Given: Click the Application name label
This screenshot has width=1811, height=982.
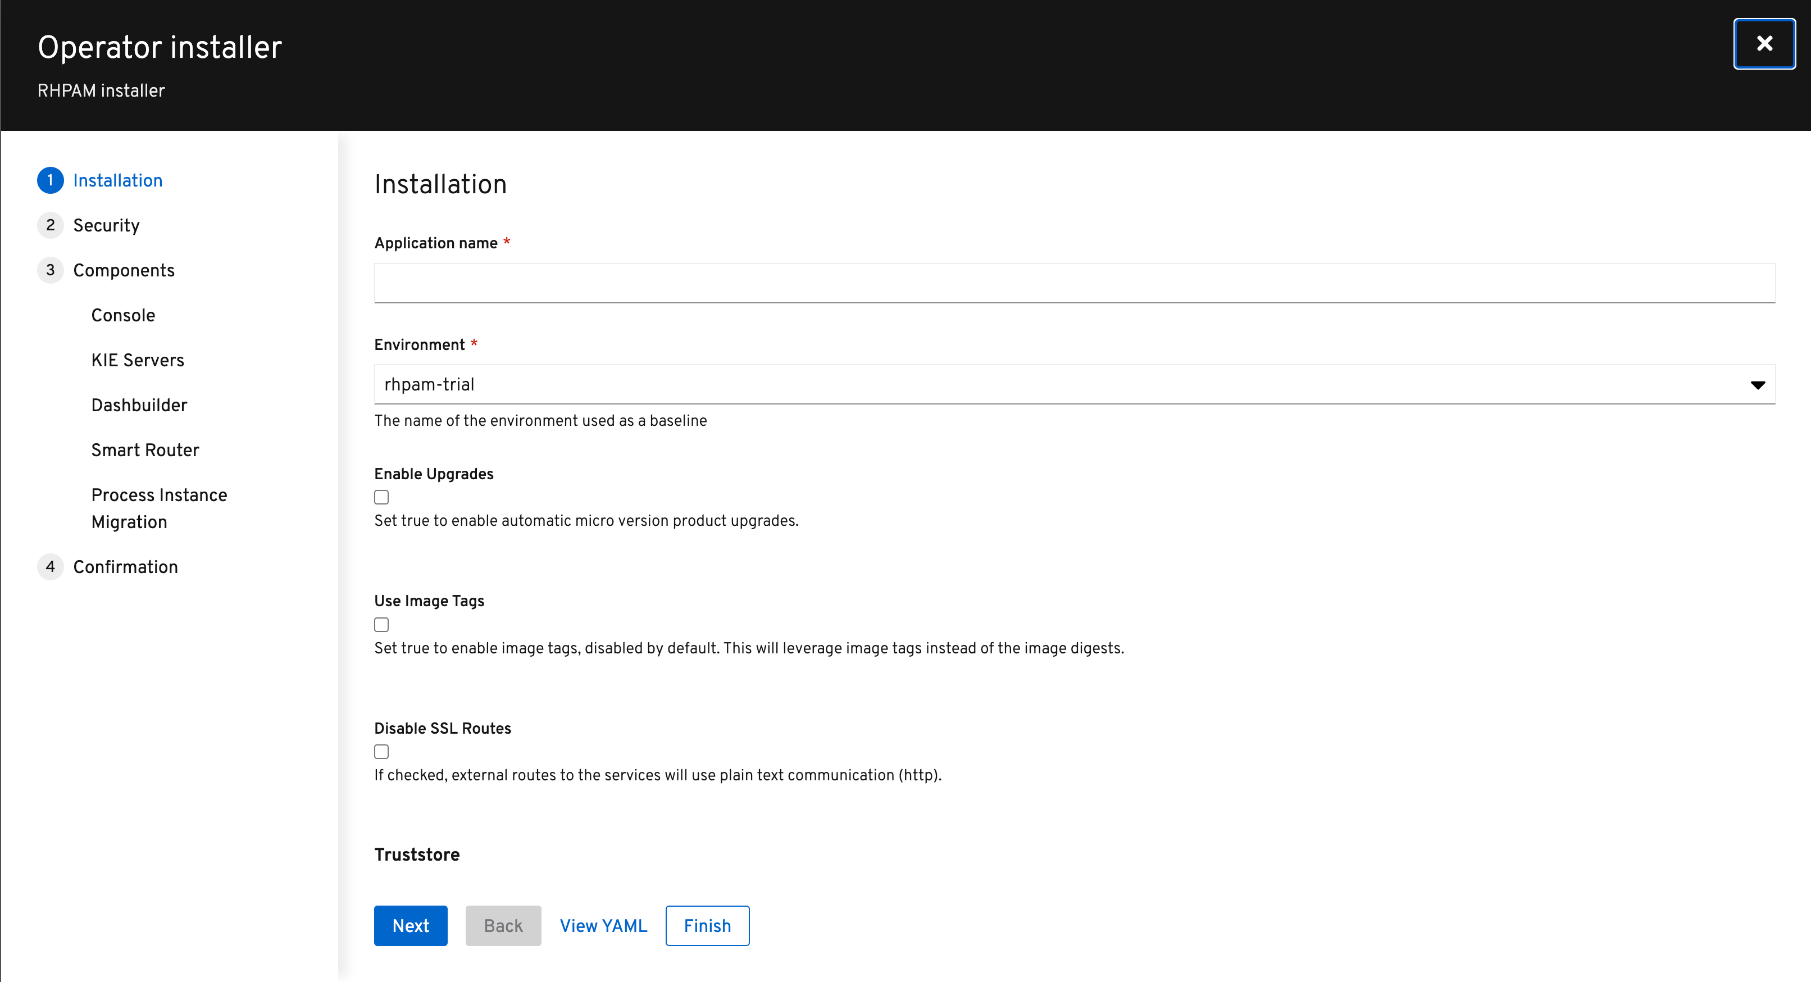Looking at the screenshot, I should point(436,243).
